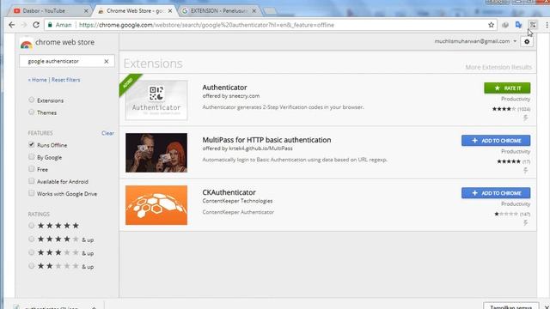Image resolution: width=550 pixels, height=309 pixels.
Task: Open MultiPass for HTTP basic authentication title
Action: (266, 140)
